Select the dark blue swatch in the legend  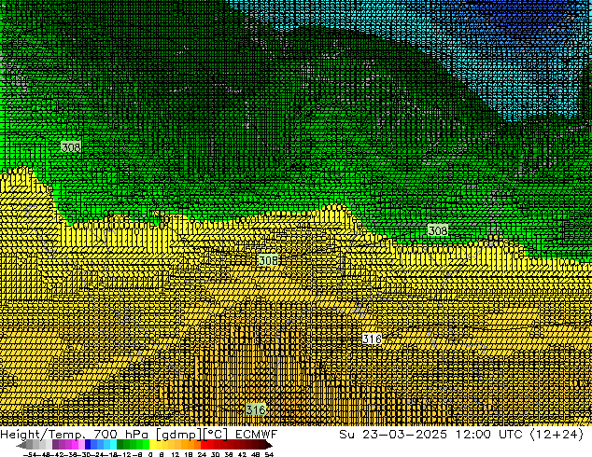[88, 445]
